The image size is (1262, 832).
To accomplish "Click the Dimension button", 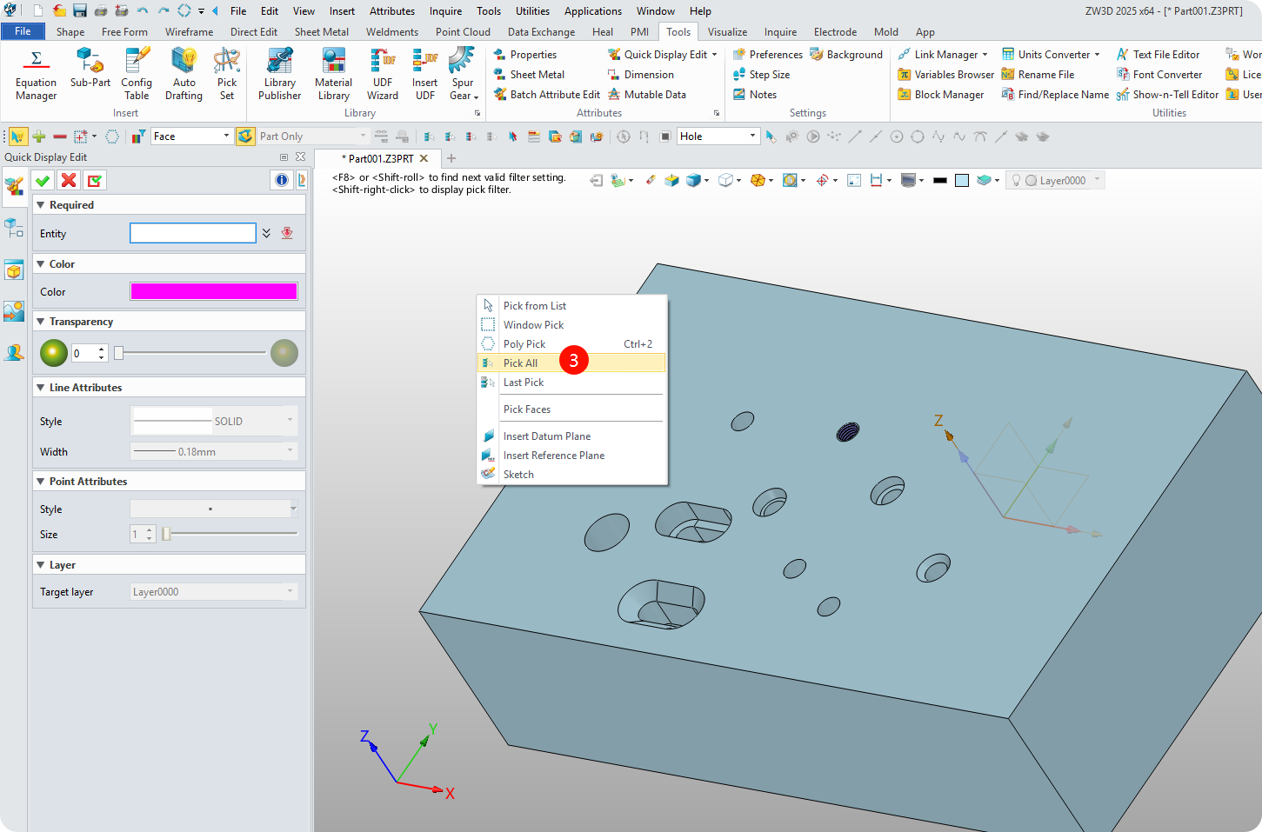I will click(x=640, y=75).
